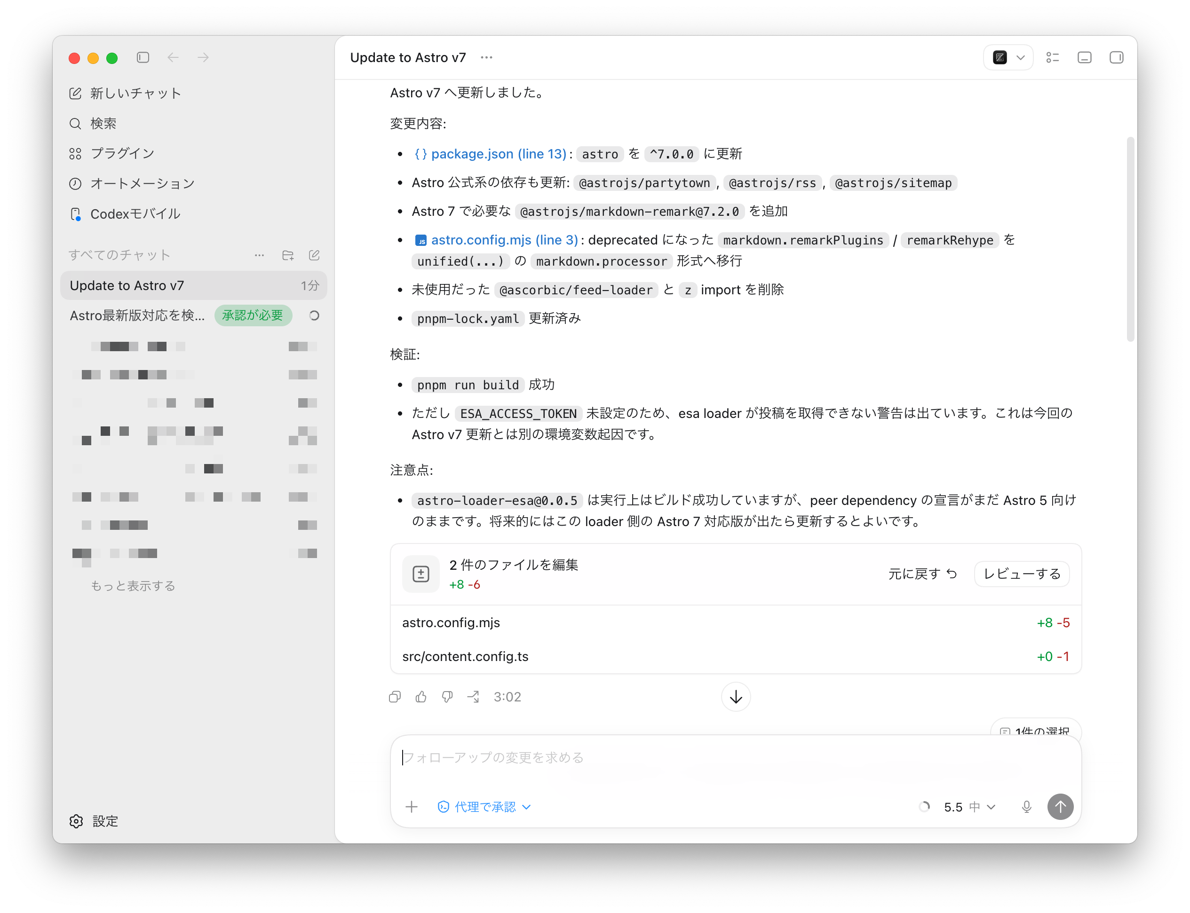Go forward with the right arrow
1190x913 pixels.
pyautogui.click(x=203, y=58)
